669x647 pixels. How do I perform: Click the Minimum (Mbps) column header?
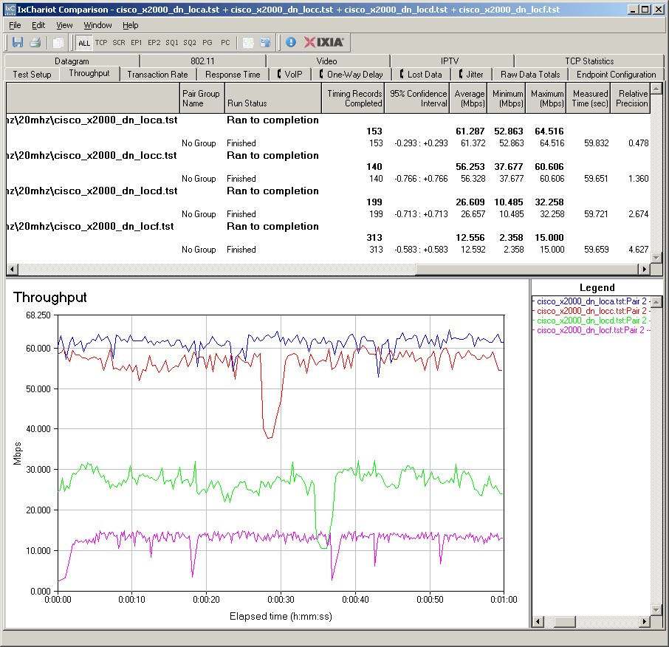[507, 98]
